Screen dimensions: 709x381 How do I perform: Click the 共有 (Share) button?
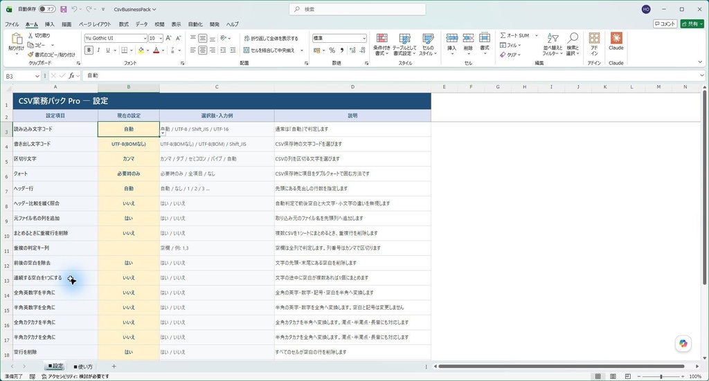click(x=692, y=24)
